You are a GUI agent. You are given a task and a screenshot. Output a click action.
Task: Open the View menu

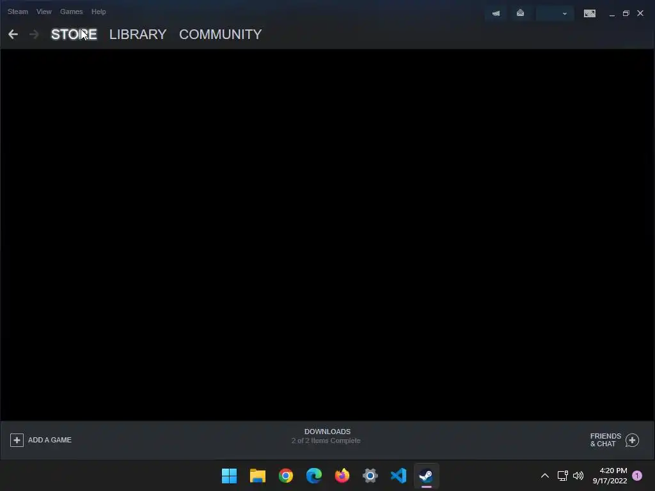(44, 12)
